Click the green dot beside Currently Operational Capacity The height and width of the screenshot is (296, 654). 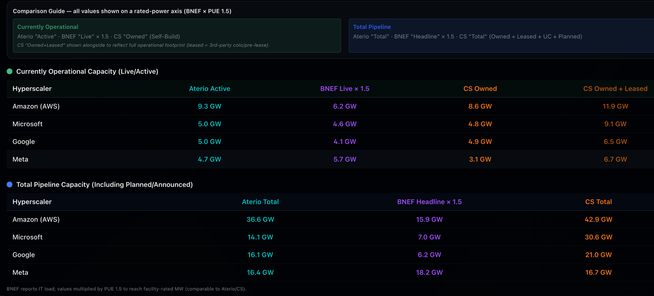10,71
